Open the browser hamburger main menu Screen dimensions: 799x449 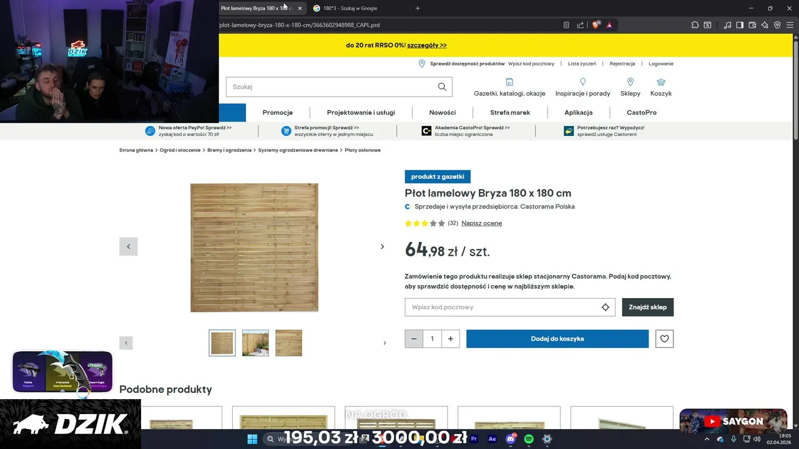(790, 25)
